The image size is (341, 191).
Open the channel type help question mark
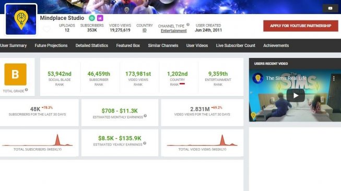(188, 25)
